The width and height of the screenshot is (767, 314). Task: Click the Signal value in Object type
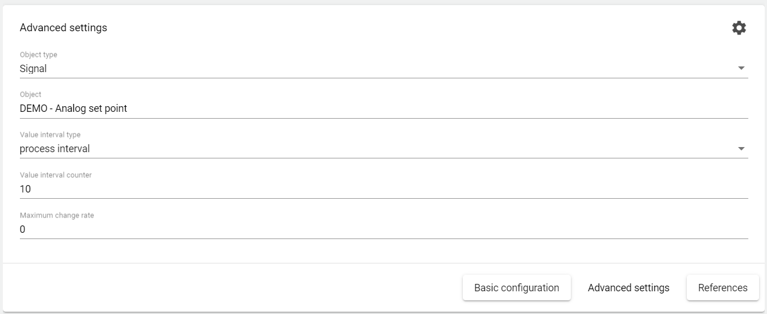tap(34, 69)
